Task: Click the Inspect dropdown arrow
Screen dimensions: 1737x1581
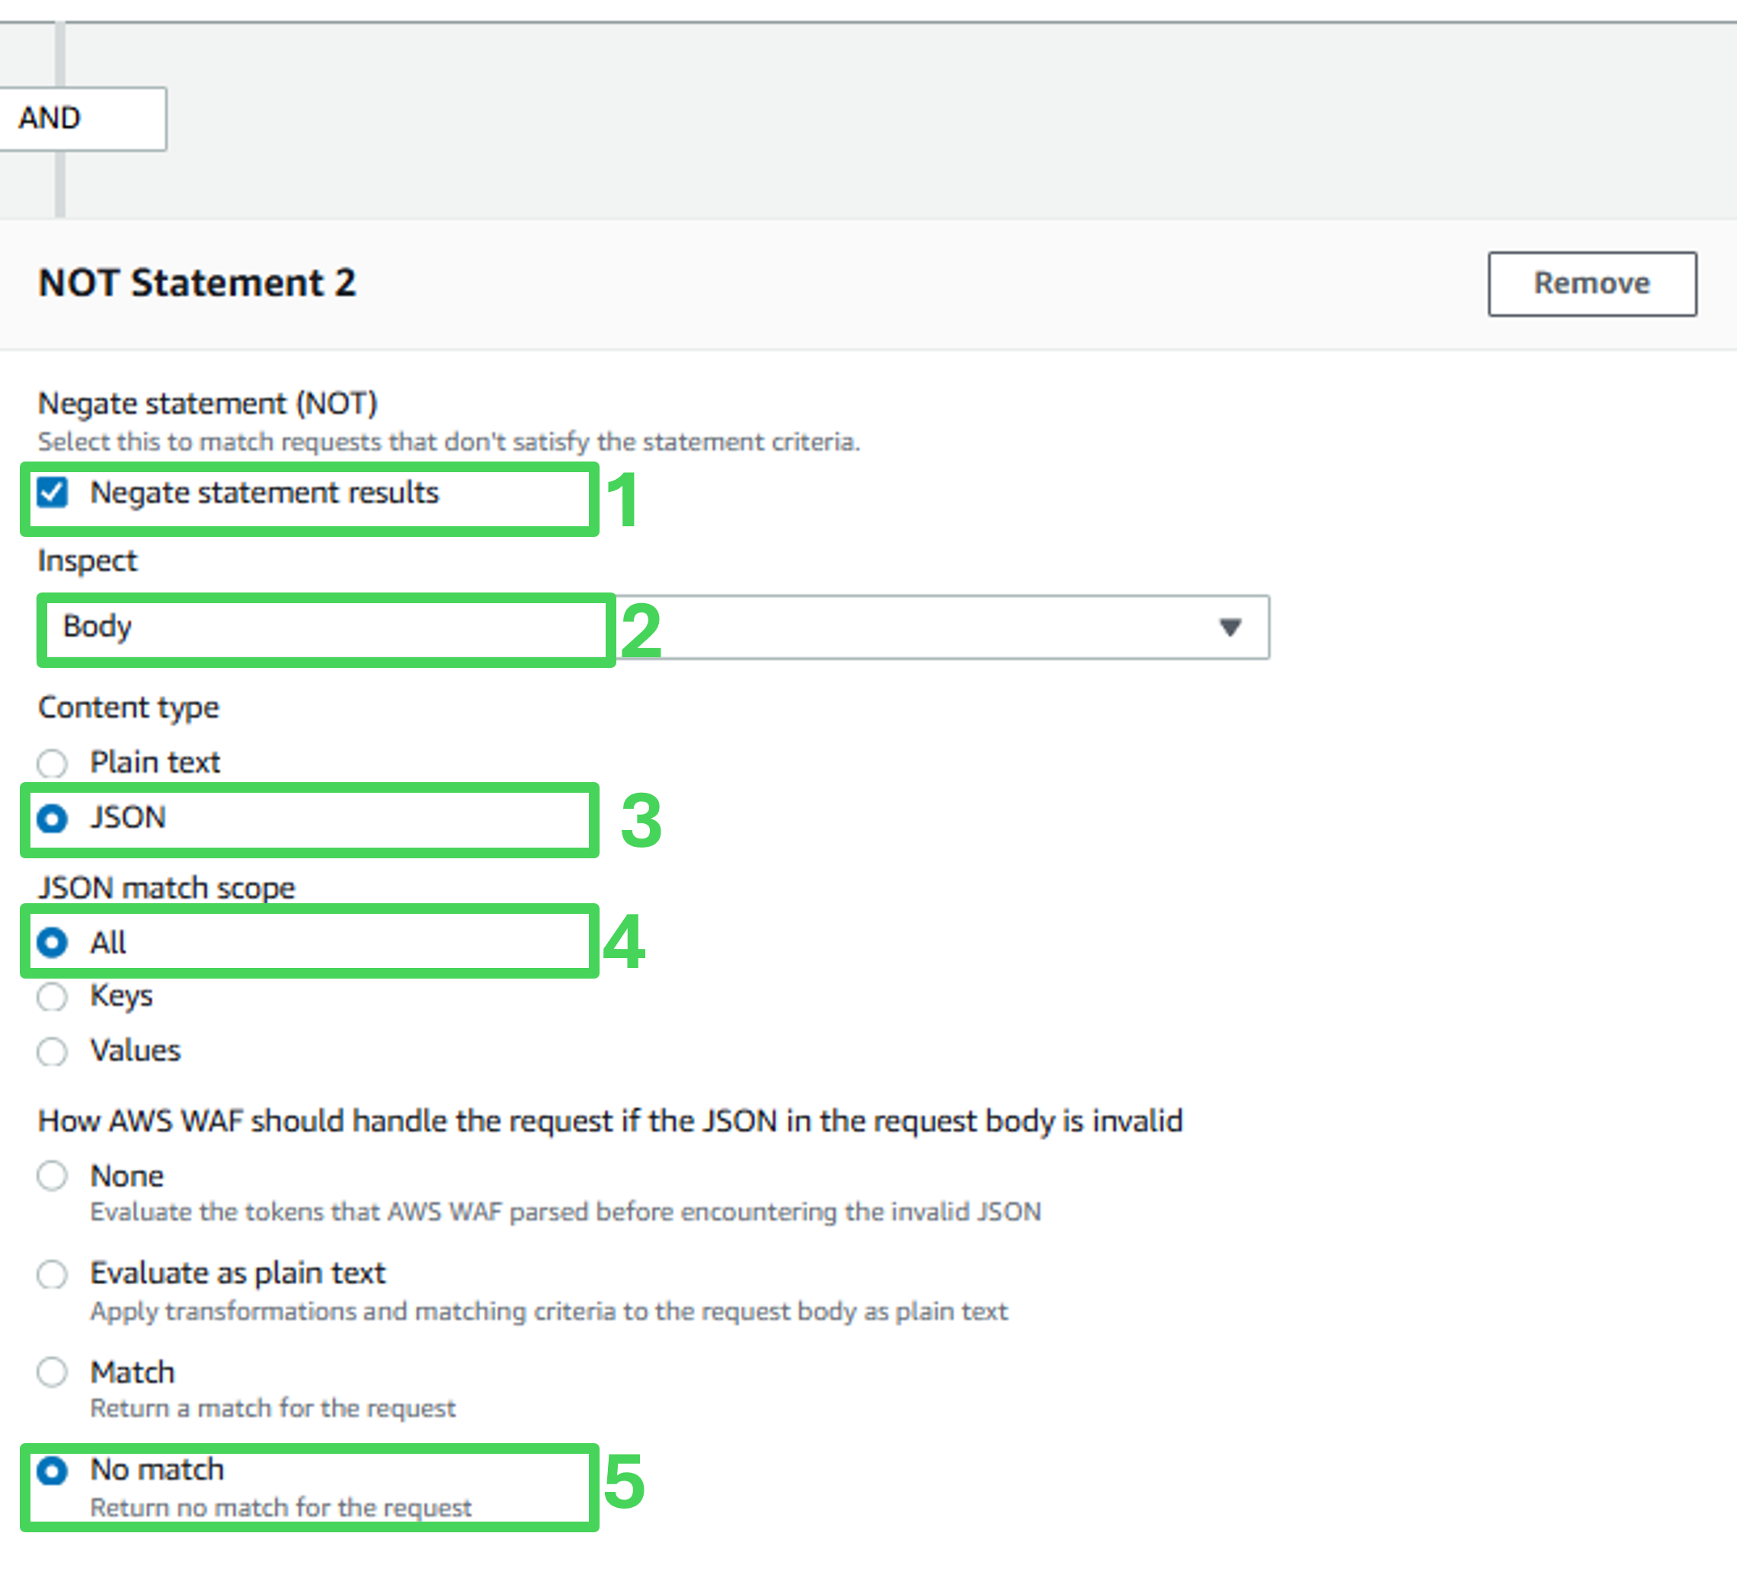Action: (x=1230, y=627)
